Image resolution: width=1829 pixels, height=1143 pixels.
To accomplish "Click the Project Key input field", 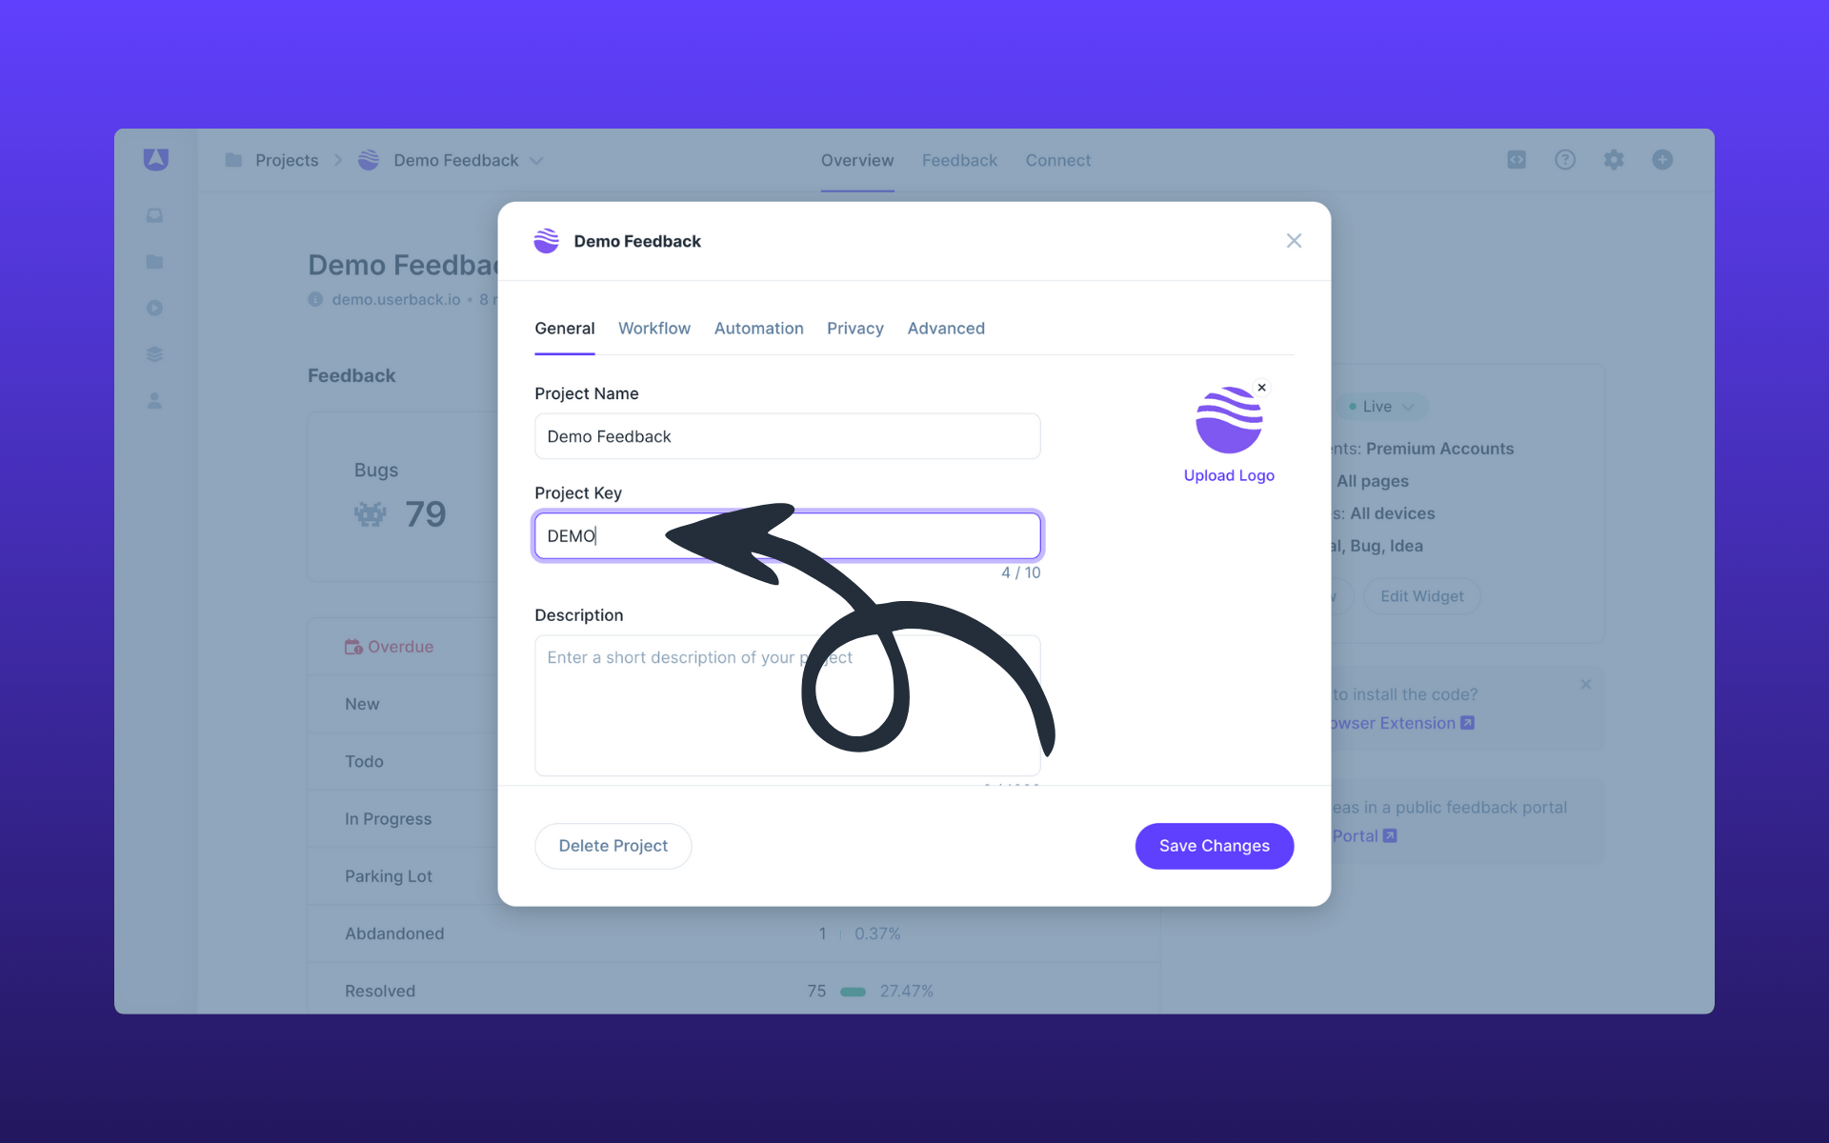I will tap(786, 534).
